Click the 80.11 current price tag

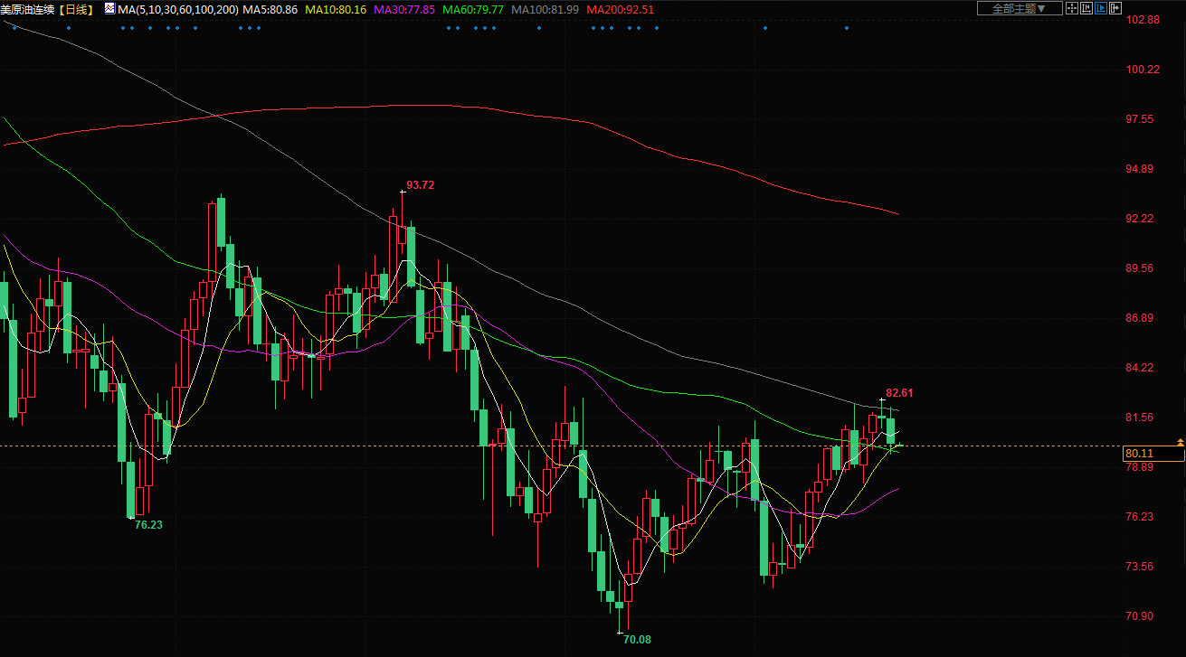(x=1139, y=453)
